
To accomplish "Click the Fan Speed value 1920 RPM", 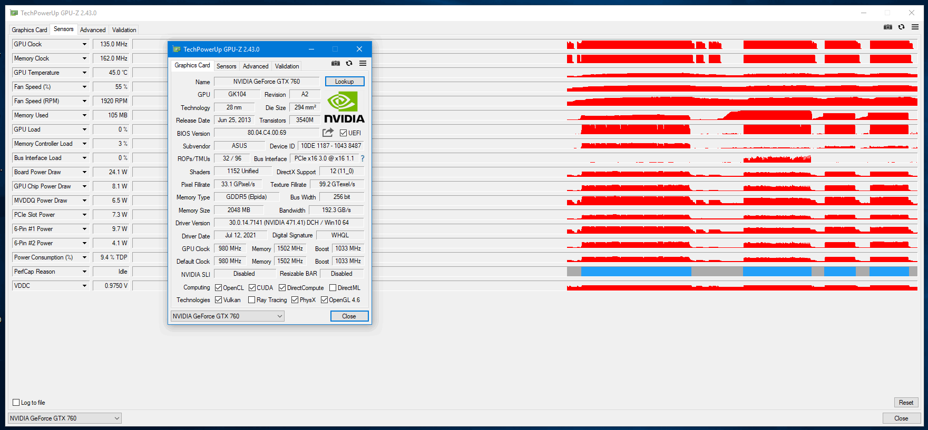I will tap(112, 101).
